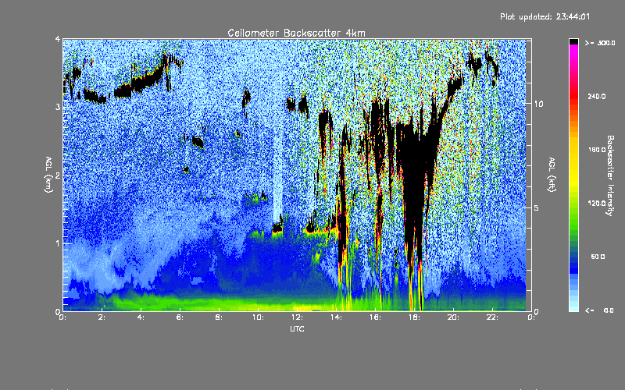Image resolution: width=625 pixels, height=390 pixels.
Task: Select the "4:" UTC tick label
Action: 141,317
